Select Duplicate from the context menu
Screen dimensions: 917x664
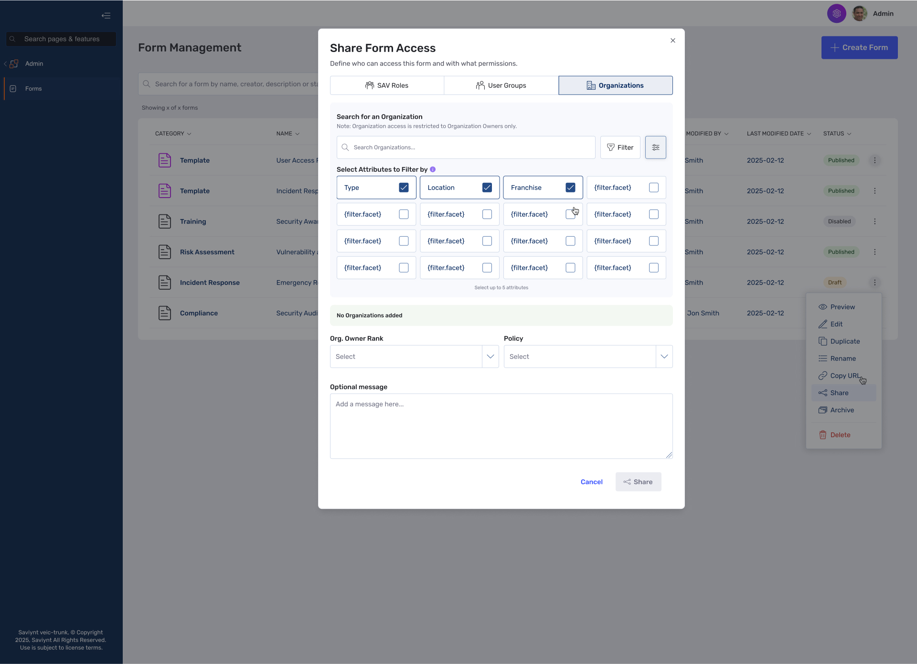coord(844,341)
